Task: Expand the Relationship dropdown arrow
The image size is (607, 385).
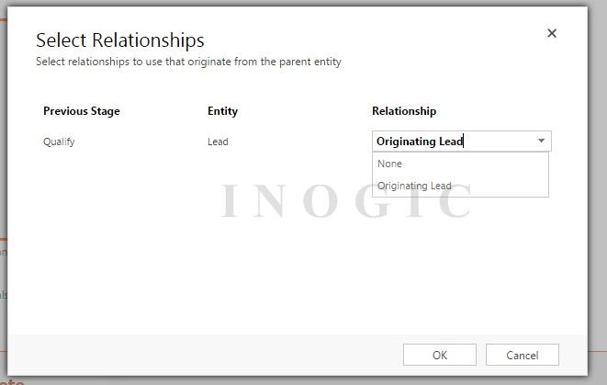Action: pos(541,142)
